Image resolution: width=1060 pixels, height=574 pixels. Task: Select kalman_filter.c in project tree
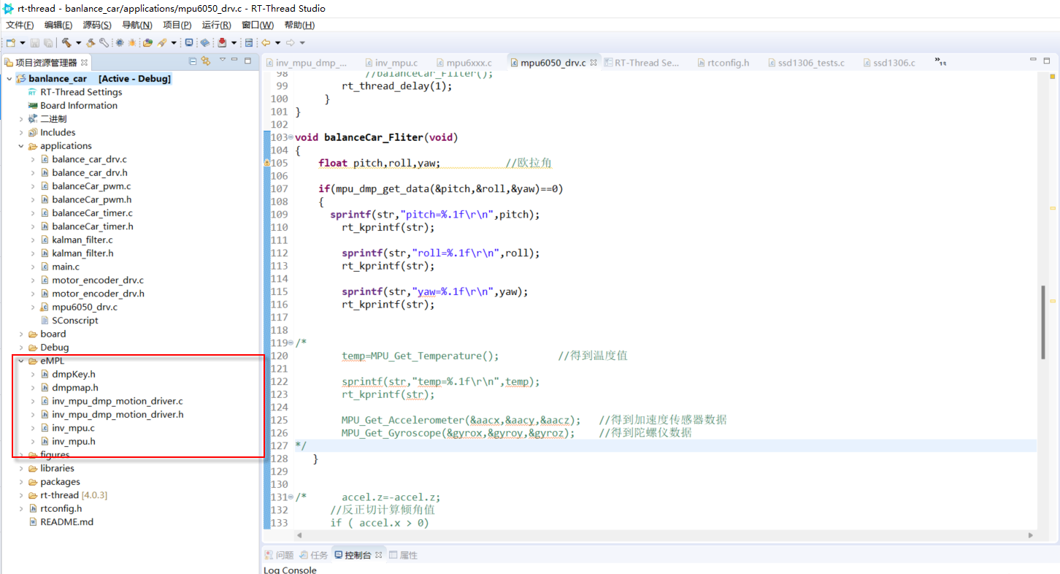(x=76, y=240)
